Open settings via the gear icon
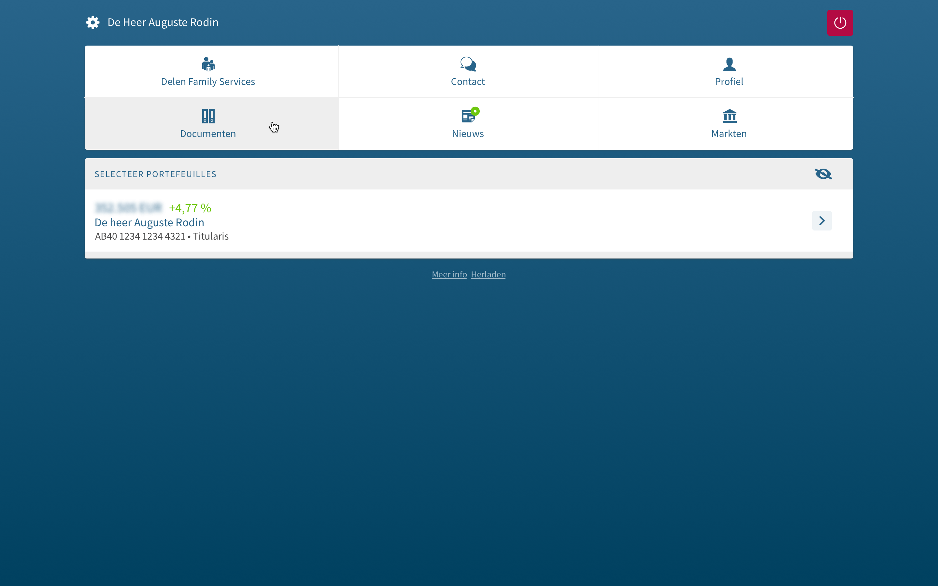The image size is (938, 586). (x=92, y=22)
